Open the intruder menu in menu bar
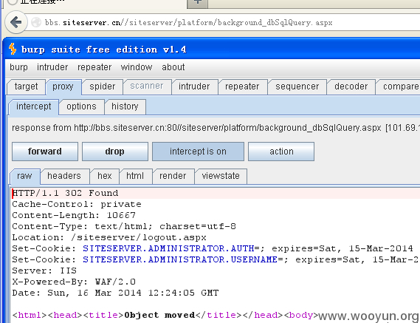Image resolution: width=420 pixels, height=323 pixels. pyautogui.click(x=52, y=67)
